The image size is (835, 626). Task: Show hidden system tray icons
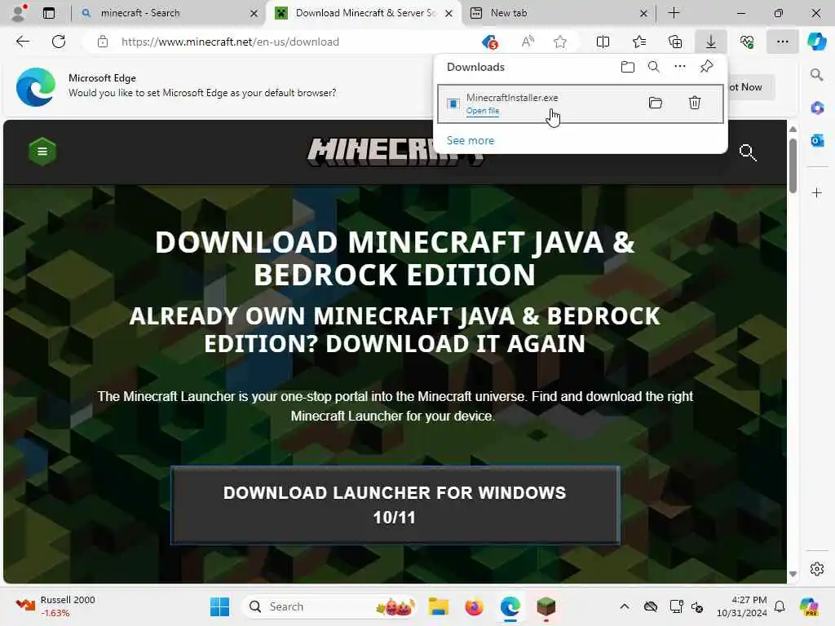point(625,606)
